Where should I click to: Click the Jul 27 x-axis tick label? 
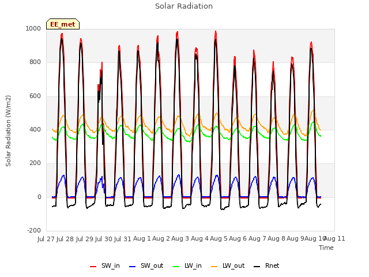point(46,239)
